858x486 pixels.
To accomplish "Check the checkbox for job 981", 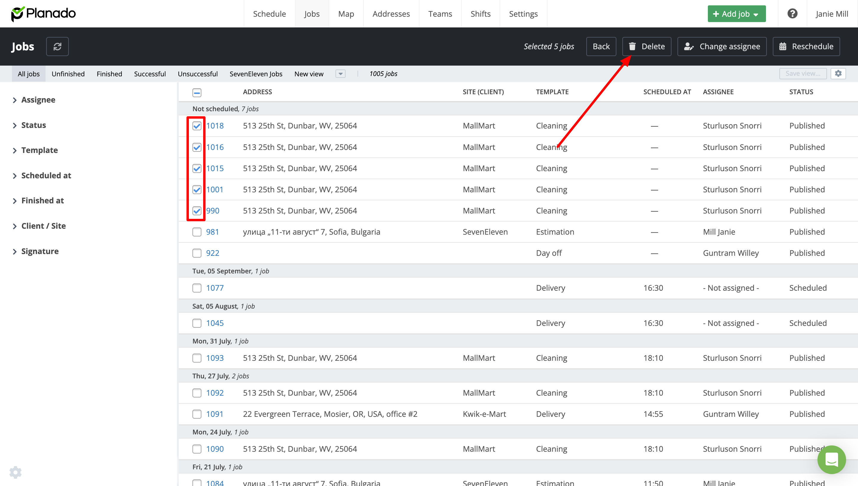I will pyautogui.click(x=197, y=232).
